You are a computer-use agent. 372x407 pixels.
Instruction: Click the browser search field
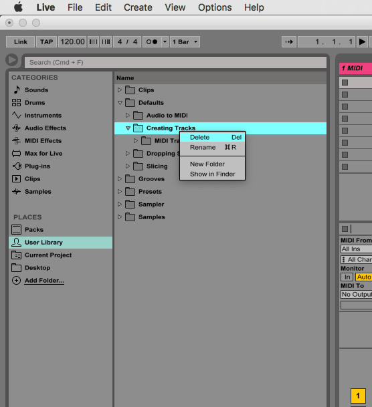coord(175,63)
